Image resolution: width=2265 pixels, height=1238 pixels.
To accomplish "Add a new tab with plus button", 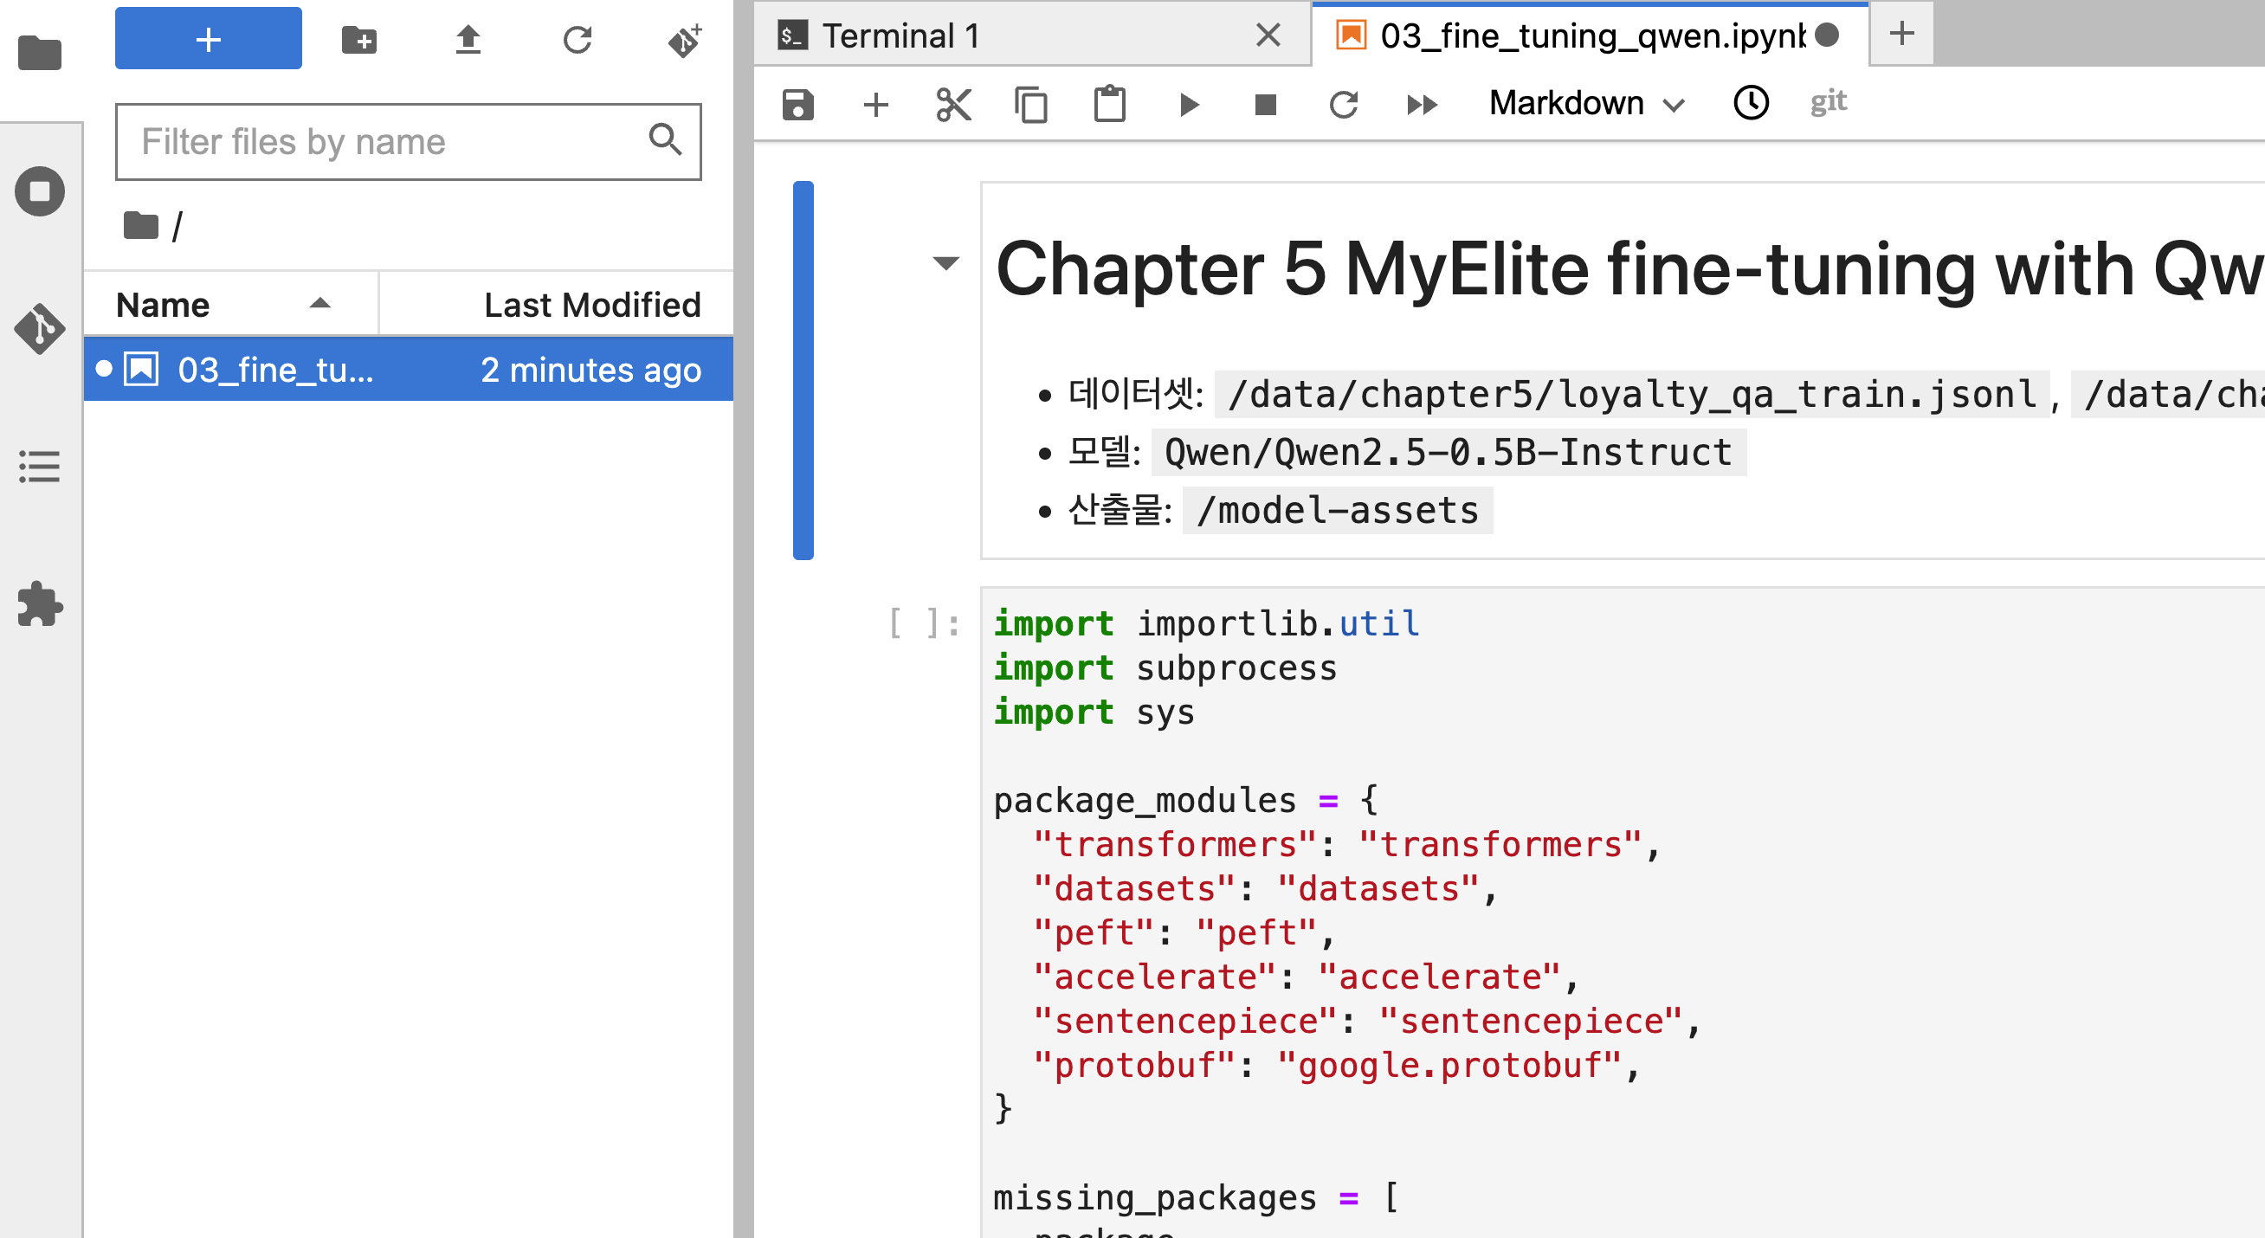I will [x=1901, y=35].
